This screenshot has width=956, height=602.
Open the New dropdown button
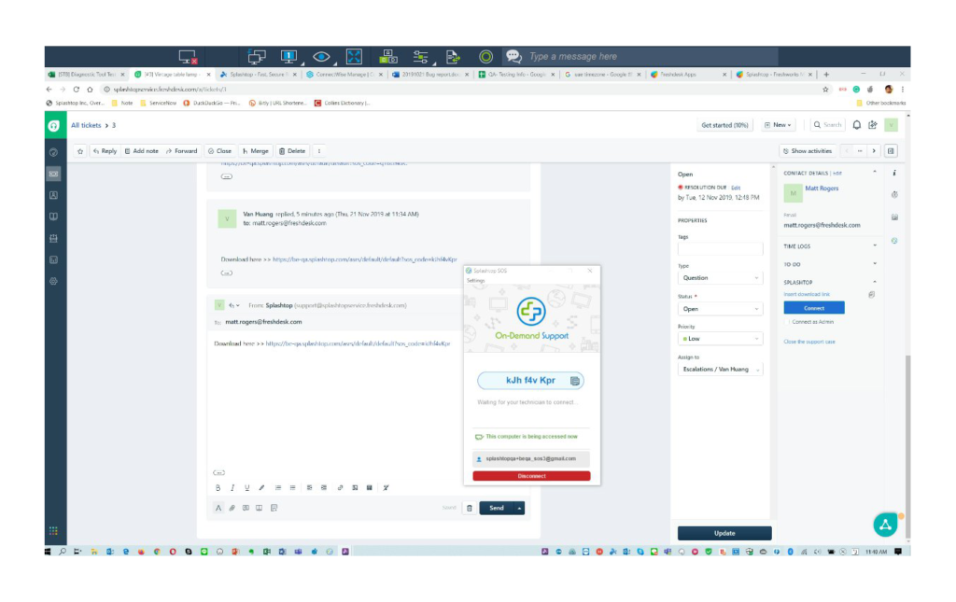[x=778, y=125]
